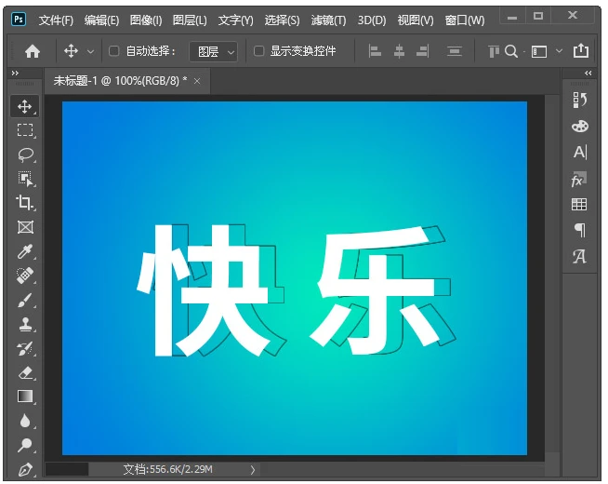Open the 滤镜(T) menu
608x484 pixels.
pos(328,20)
